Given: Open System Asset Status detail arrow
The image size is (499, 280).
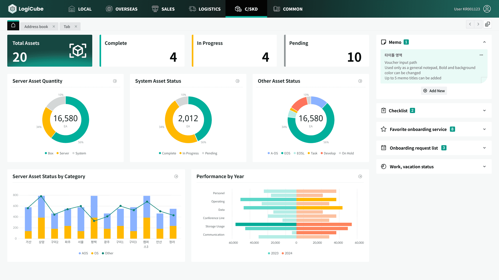Looking at the screenshot, I should [238, 81].
